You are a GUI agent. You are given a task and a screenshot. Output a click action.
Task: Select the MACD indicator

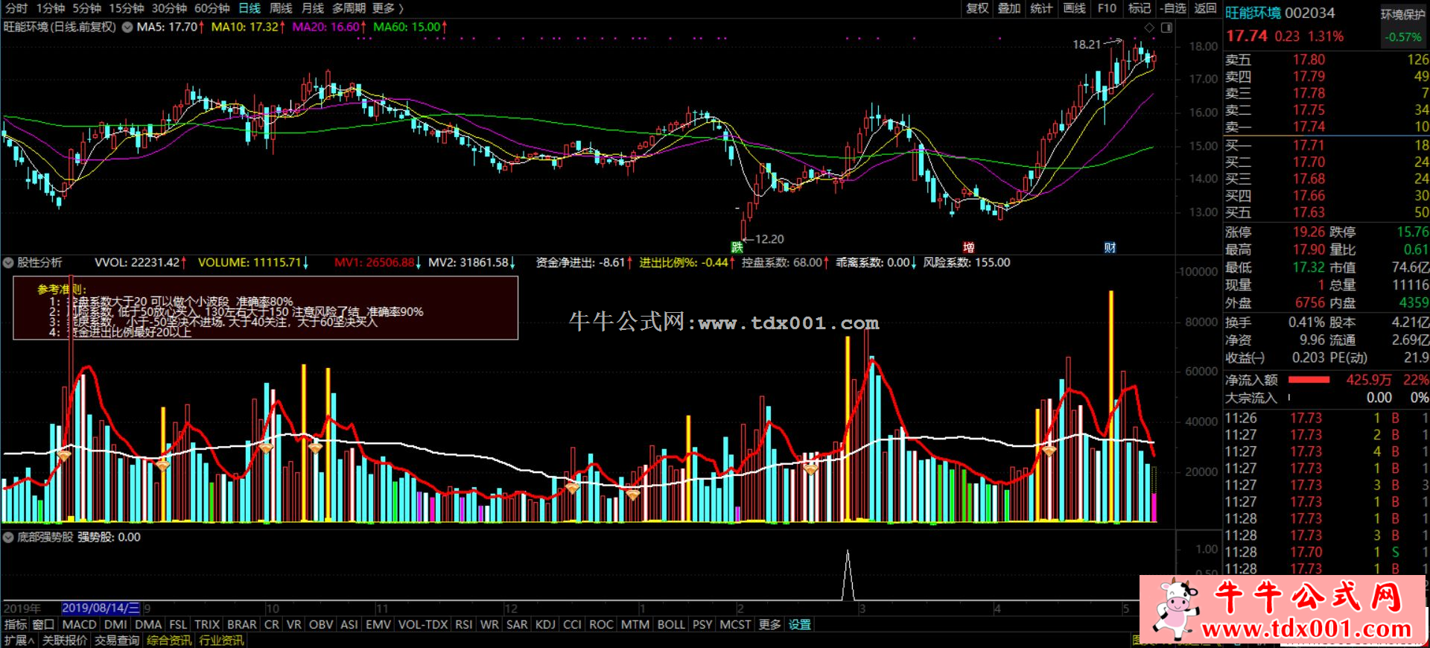click(x=79, y=624)
